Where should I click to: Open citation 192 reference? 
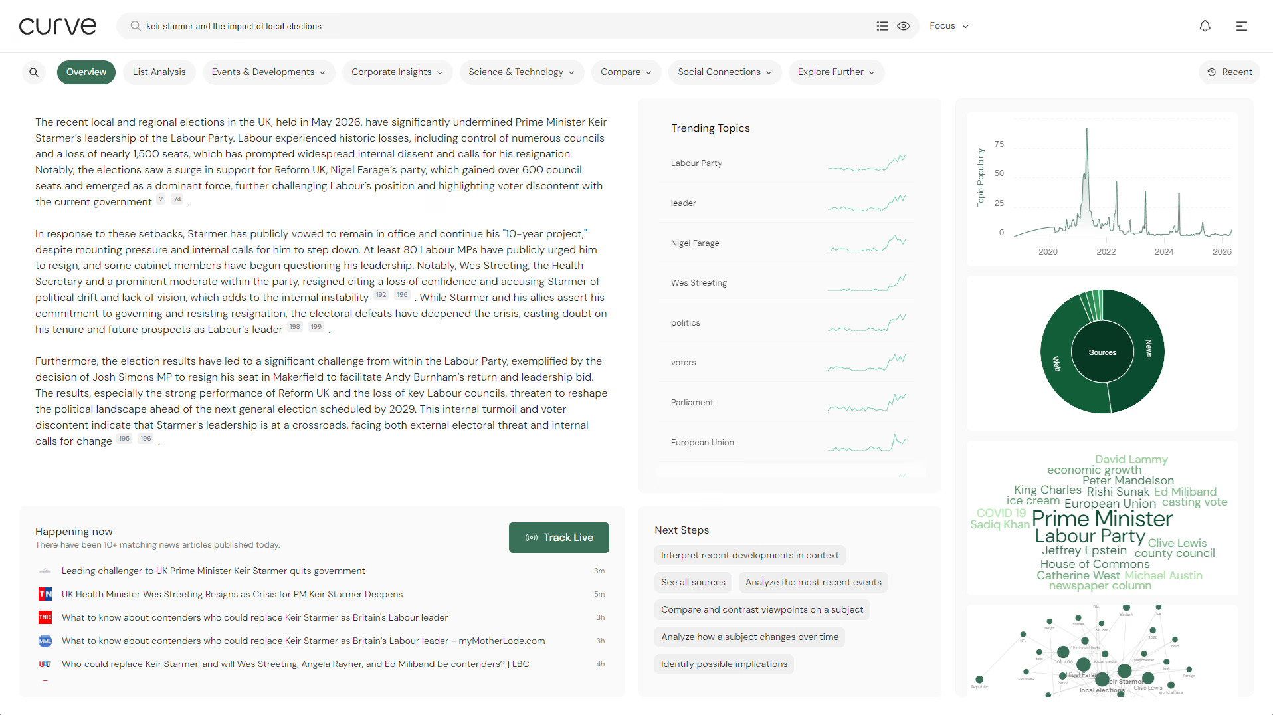[x=381, y=295]
